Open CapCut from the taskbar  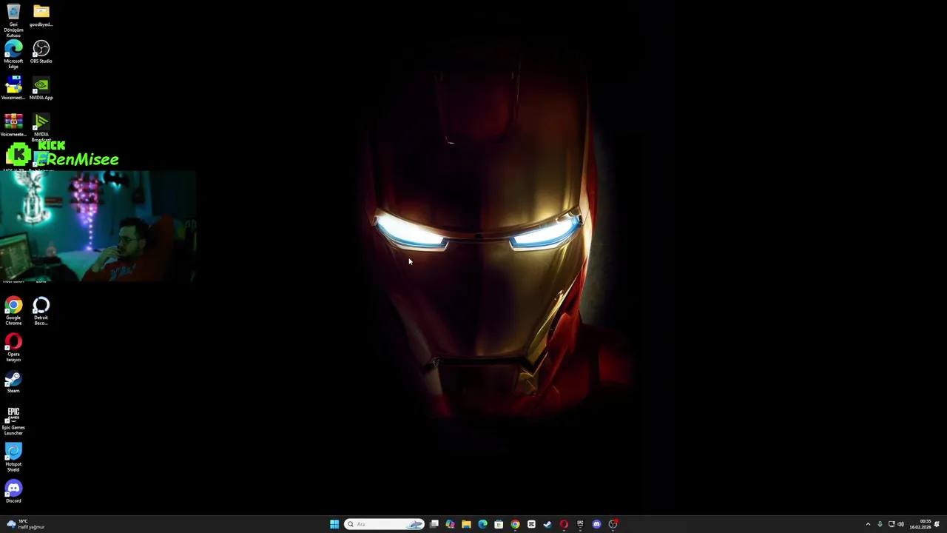click(531, 524)
